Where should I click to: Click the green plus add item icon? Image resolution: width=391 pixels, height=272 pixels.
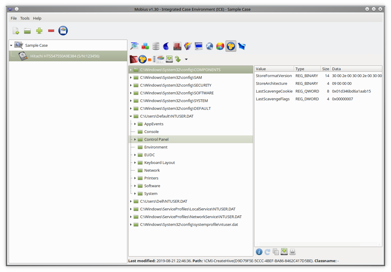(x=39, y=31)
